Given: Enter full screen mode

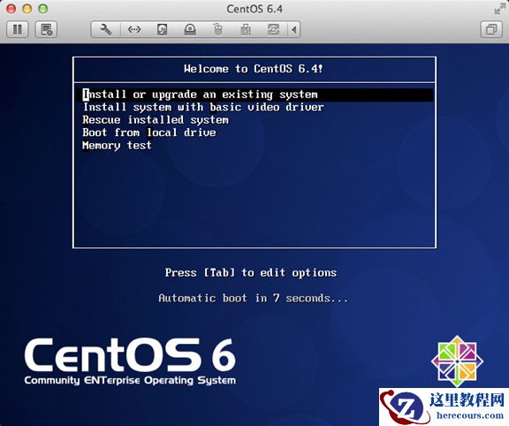Looking at the screenshot, I should [499, 9].
